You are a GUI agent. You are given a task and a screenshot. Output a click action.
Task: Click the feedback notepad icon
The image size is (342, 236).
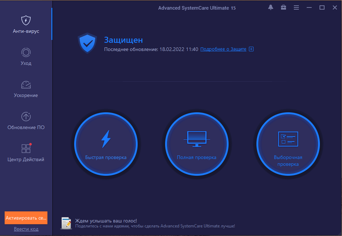[66, 223]
